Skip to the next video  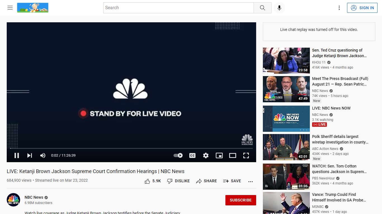point(30,155)
